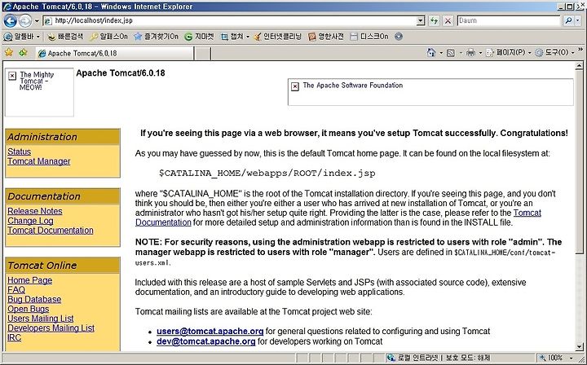Viewport: 587px width, 365px height.
Task: Click the browser Back arrow button
Action: coord(10,21)
